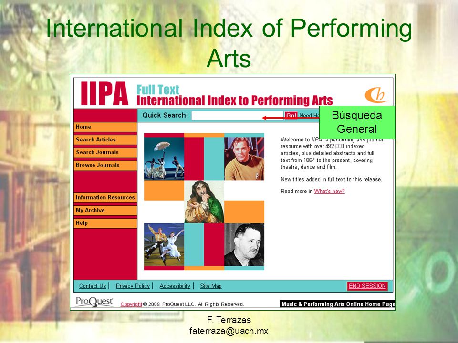Click the dancing couple image
Viewport: 458px width, 343px height.
[164, 245]
